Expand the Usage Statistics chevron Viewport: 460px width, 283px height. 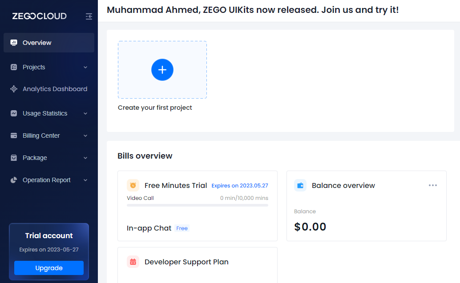85,113
